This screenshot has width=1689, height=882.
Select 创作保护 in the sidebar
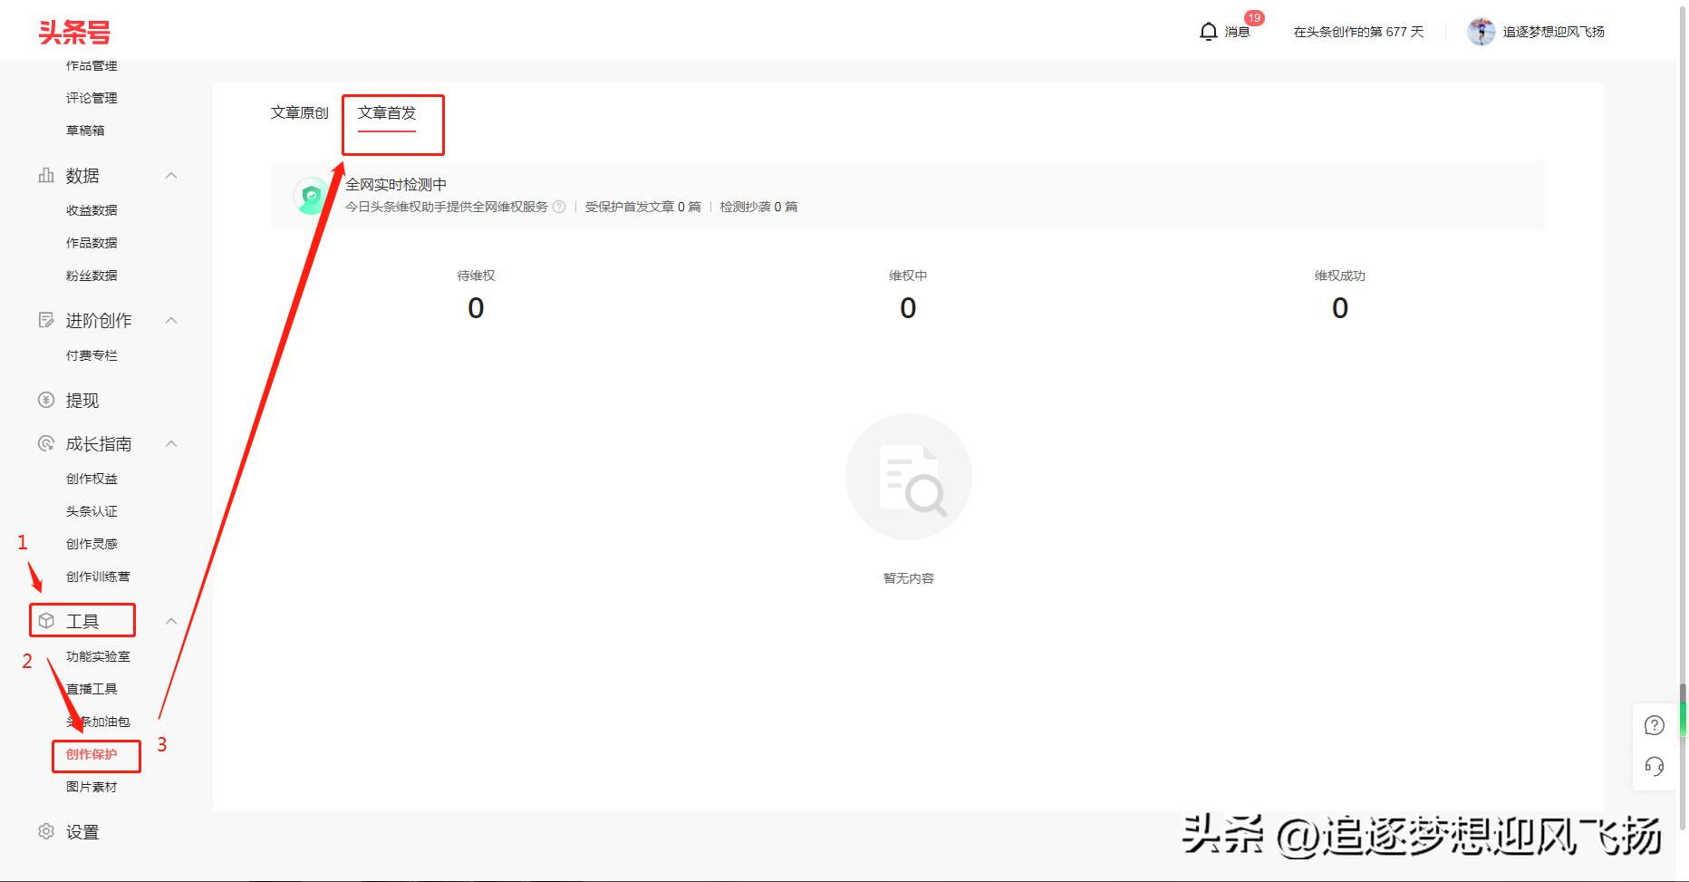(x=92, y=754)
